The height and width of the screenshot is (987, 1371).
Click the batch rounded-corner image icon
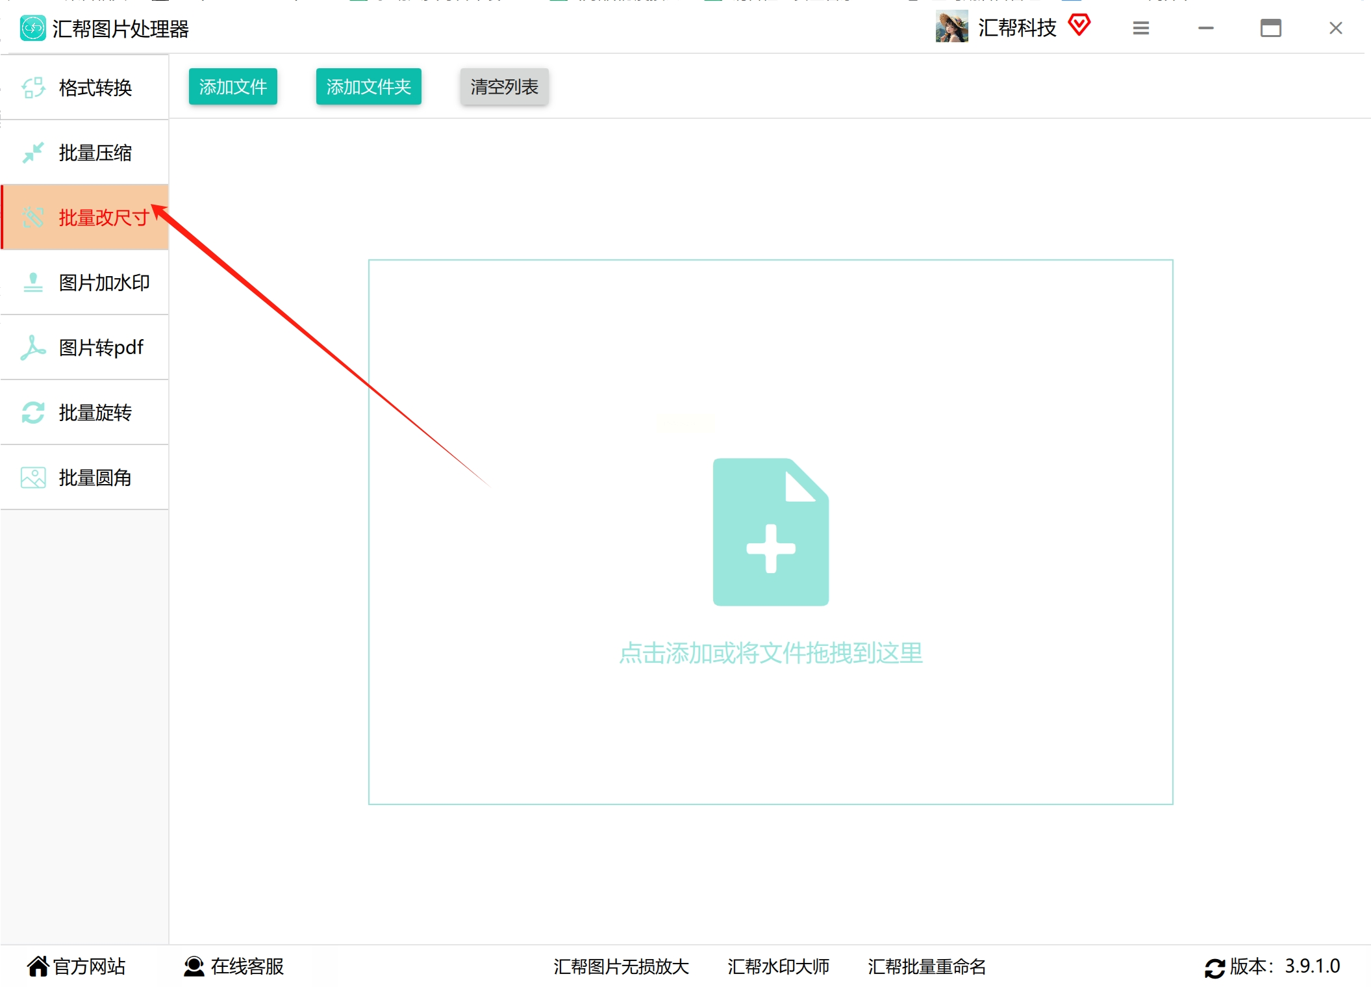coord(33,478)
